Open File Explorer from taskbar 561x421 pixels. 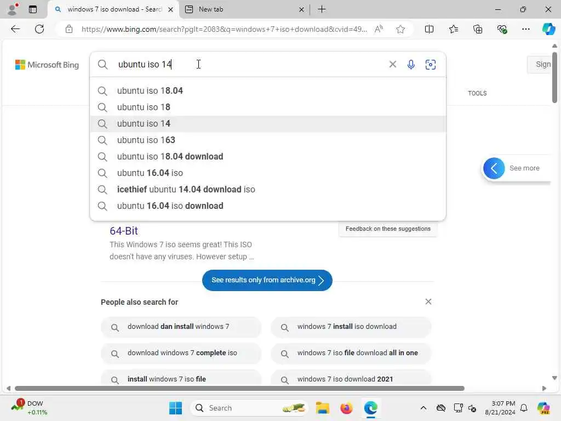point(322,408)
